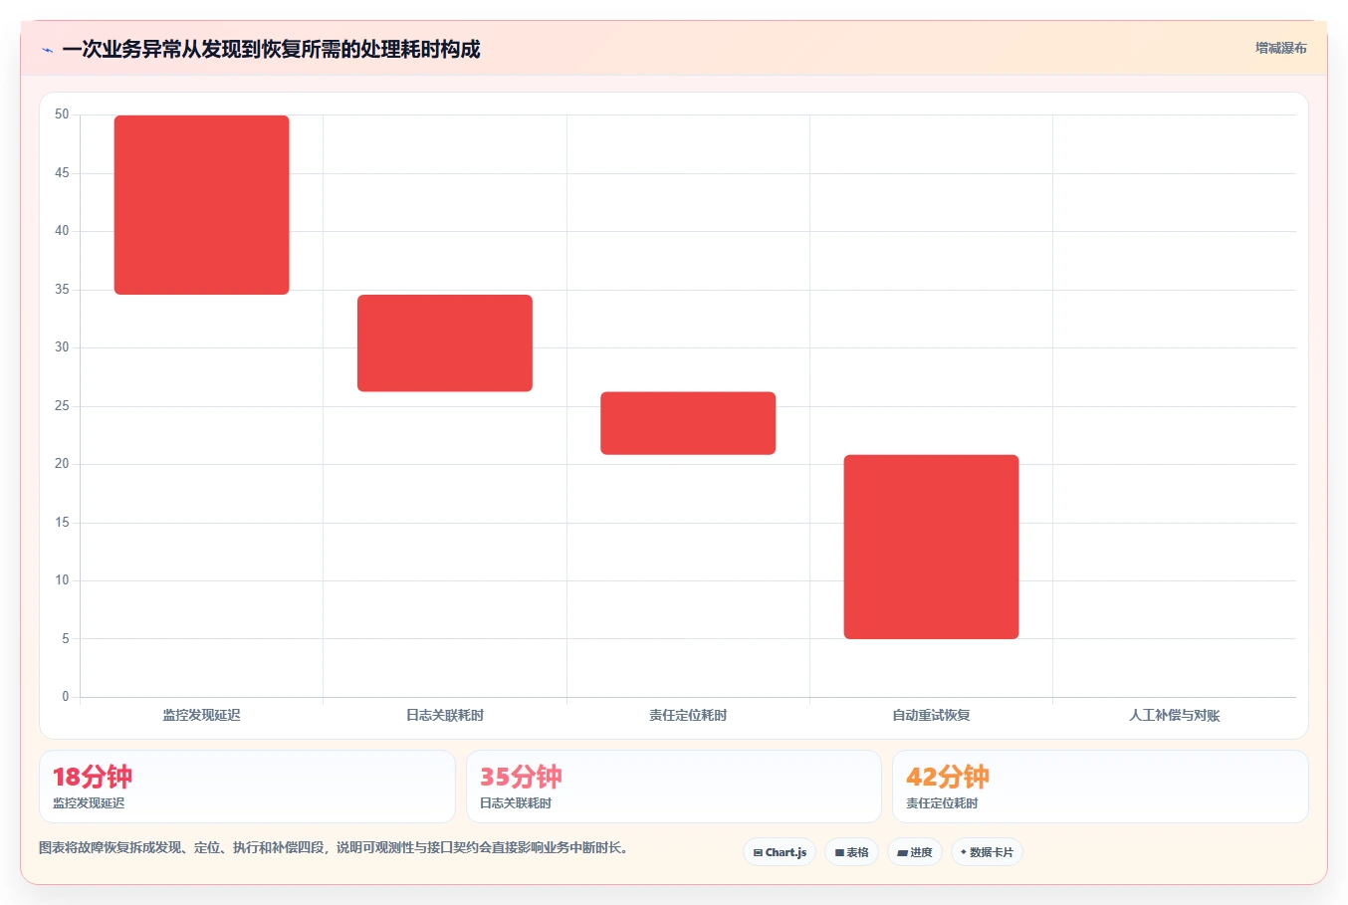Select the 进度 chip
This screenshot has height=905, width=1348.
click(x=915, y=852)
